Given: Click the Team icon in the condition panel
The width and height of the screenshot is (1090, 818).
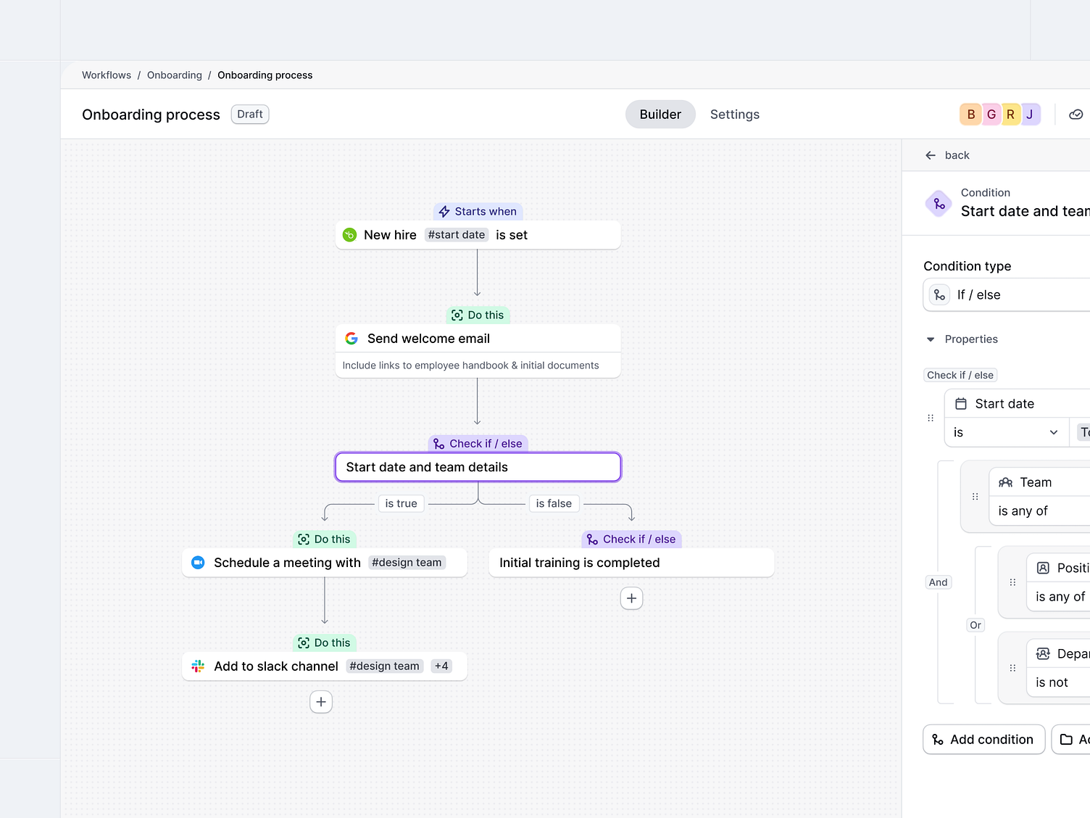Looking at the screenshot, I should coord(1006,482).
